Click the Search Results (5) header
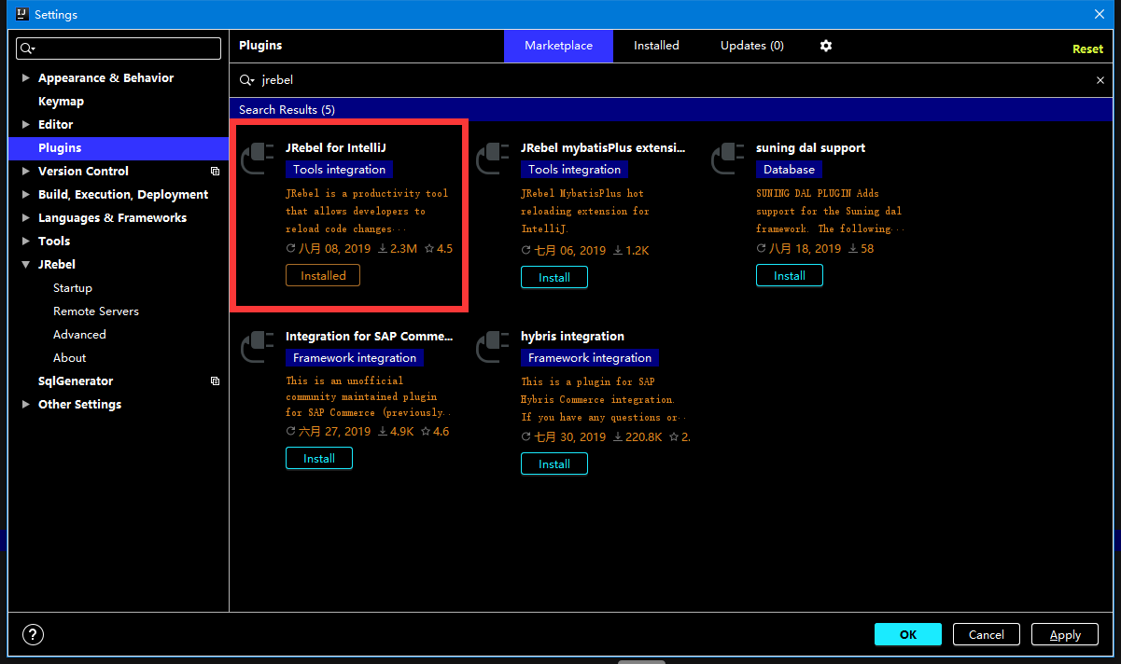The width and height of the screenshot is (1121, 664). [287, 110]
